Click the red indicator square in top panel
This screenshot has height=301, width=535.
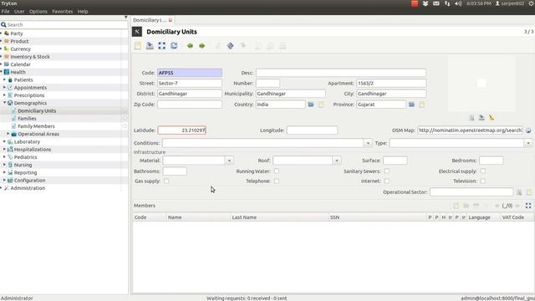point(415,3)
